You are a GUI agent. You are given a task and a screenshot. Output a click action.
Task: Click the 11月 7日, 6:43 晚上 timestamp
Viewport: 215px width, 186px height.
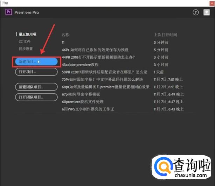point(169,109)
